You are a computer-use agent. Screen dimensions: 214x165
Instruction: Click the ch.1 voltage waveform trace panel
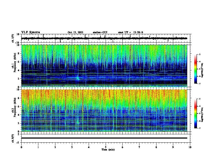point(106,38)
